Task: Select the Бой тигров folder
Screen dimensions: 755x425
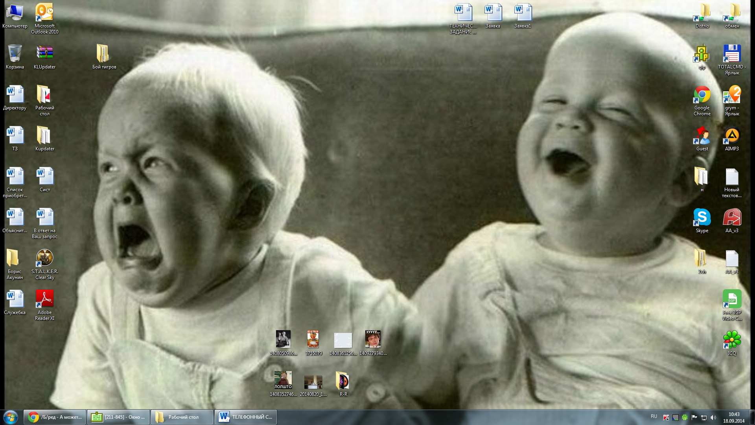Action: (x=103, y=54)
